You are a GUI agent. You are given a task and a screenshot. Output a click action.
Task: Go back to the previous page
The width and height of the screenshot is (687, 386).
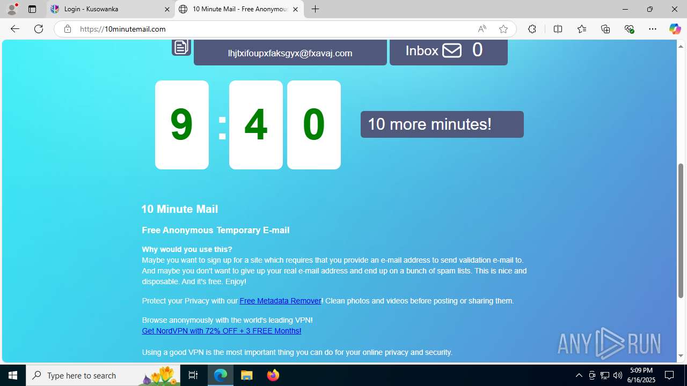click(15, 29)
